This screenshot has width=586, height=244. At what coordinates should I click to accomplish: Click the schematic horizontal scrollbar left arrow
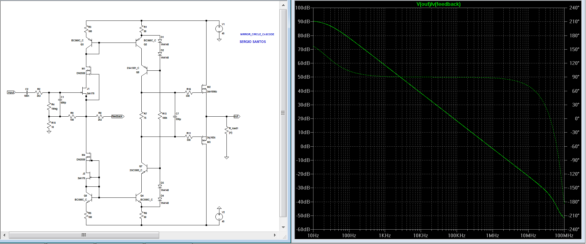point(4,235)
